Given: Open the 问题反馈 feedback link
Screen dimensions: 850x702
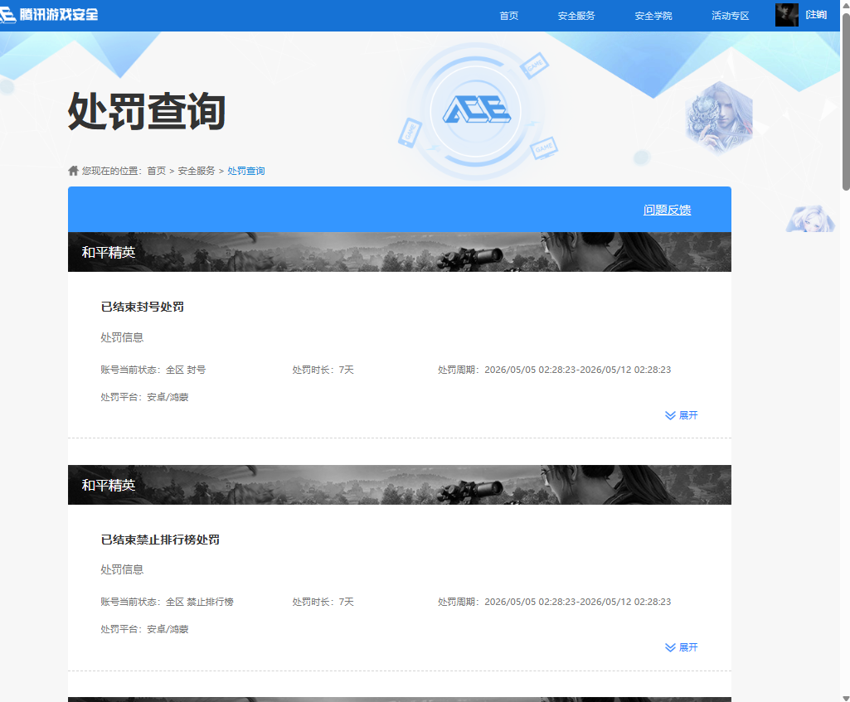Looking at the screenshot, I should point(668,210).
